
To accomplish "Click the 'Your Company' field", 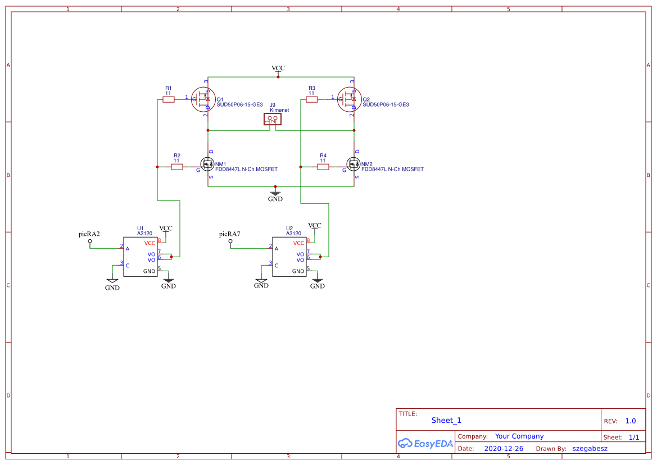I will pos(519,436).
